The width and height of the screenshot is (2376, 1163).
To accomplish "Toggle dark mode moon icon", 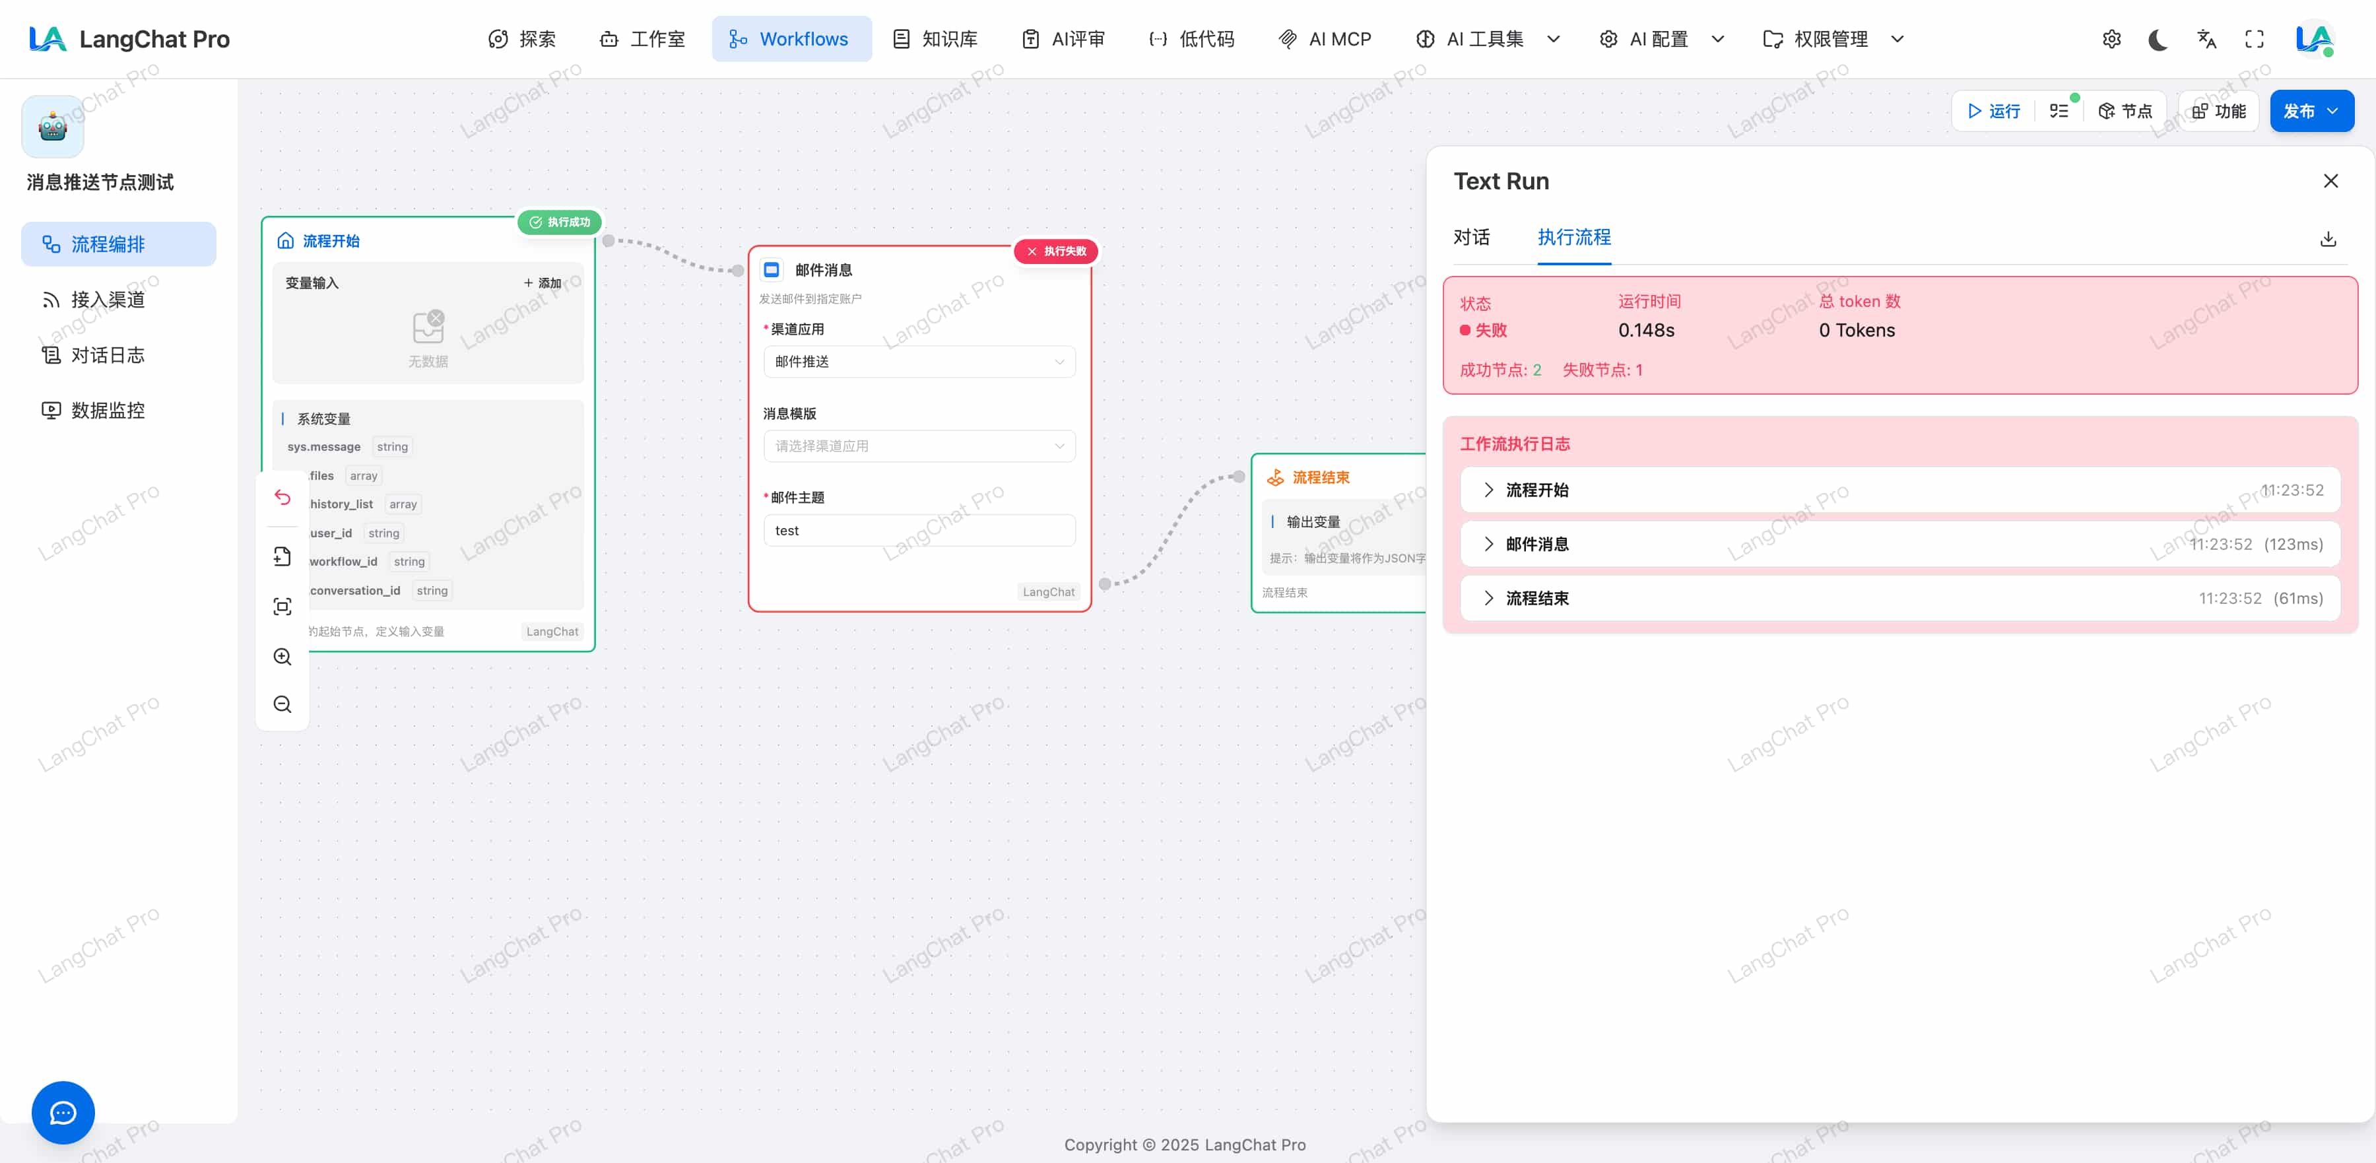I will point(2158,40).
